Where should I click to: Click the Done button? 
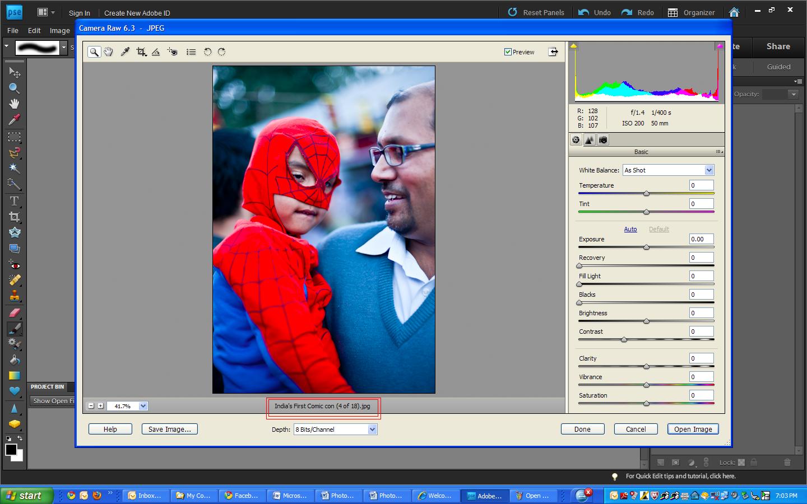coord(582,430)
